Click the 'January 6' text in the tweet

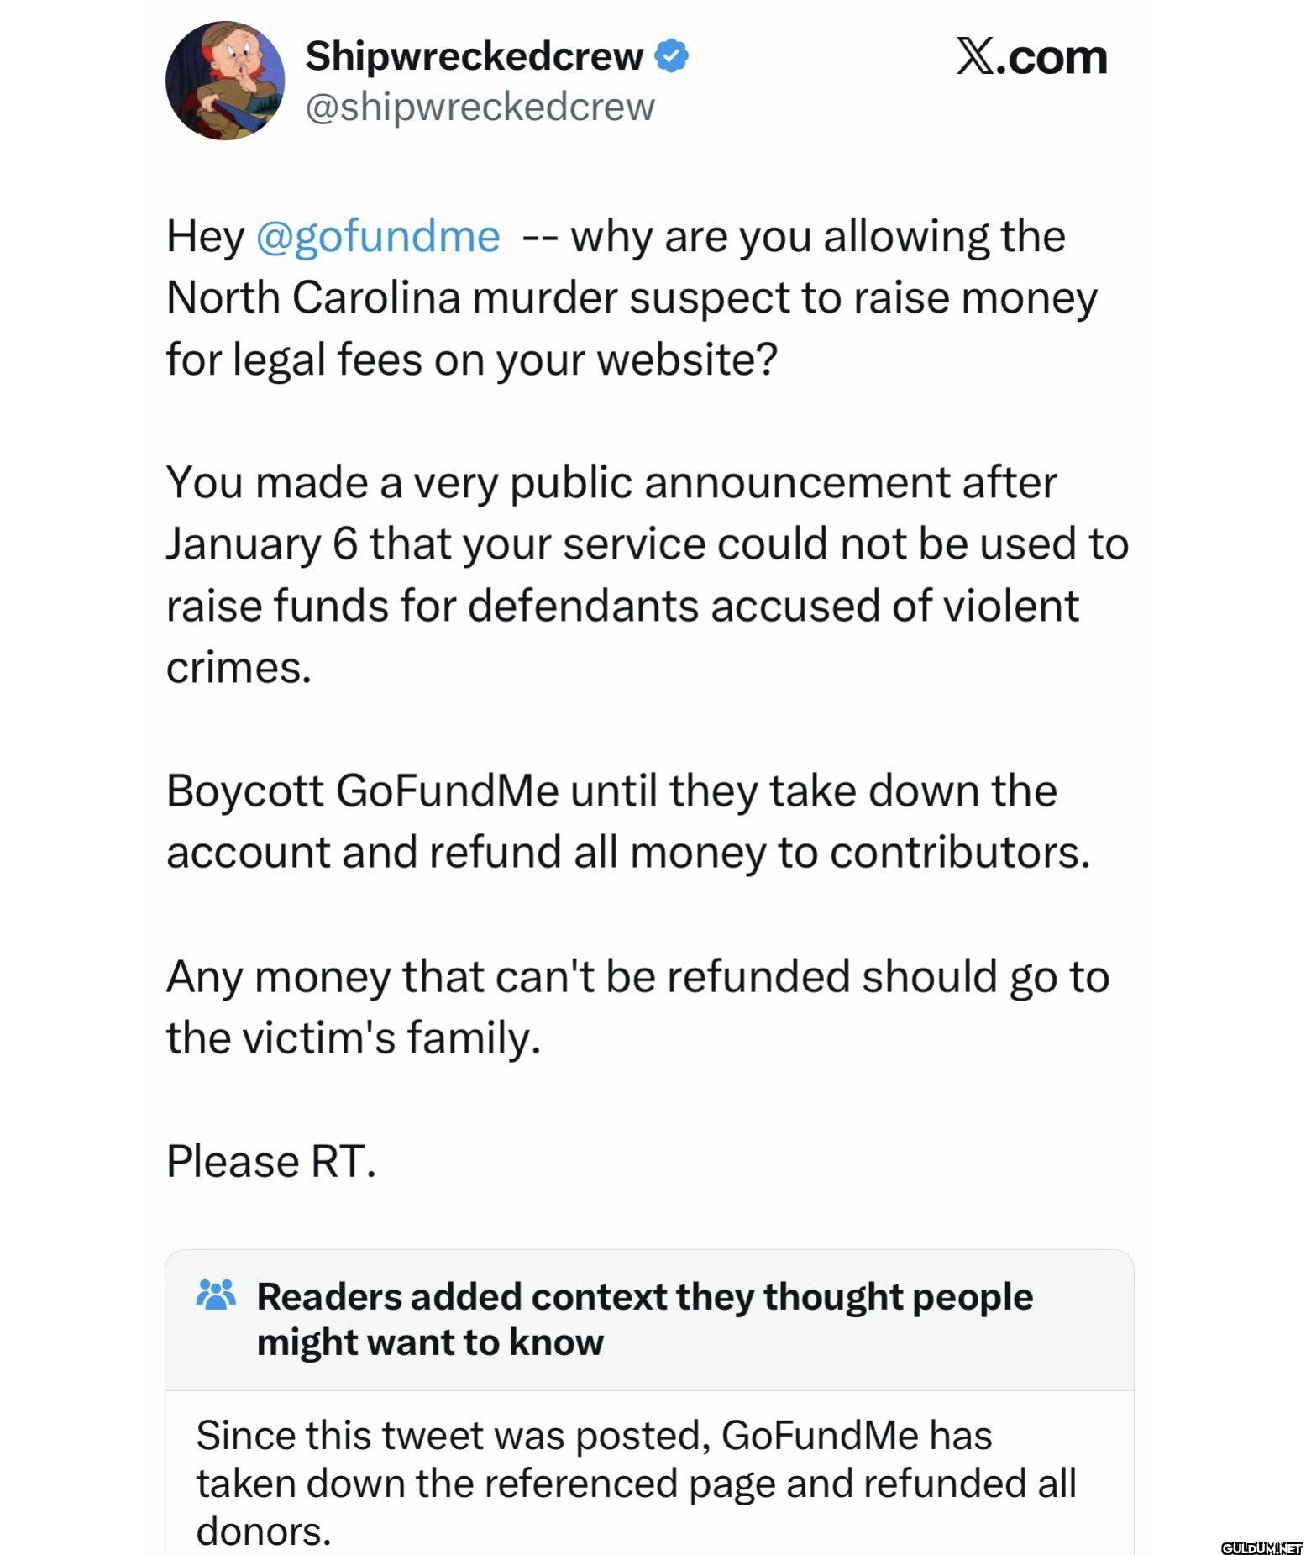click(x=262, y=544)
